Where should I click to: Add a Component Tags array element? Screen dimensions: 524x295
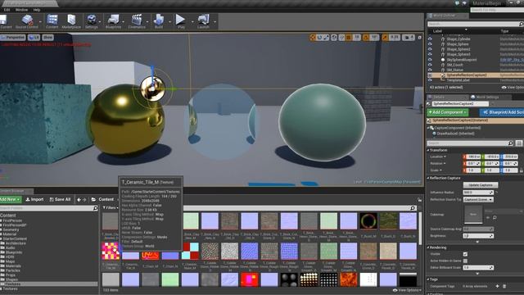pyautogui.click(x=497, y=286)
